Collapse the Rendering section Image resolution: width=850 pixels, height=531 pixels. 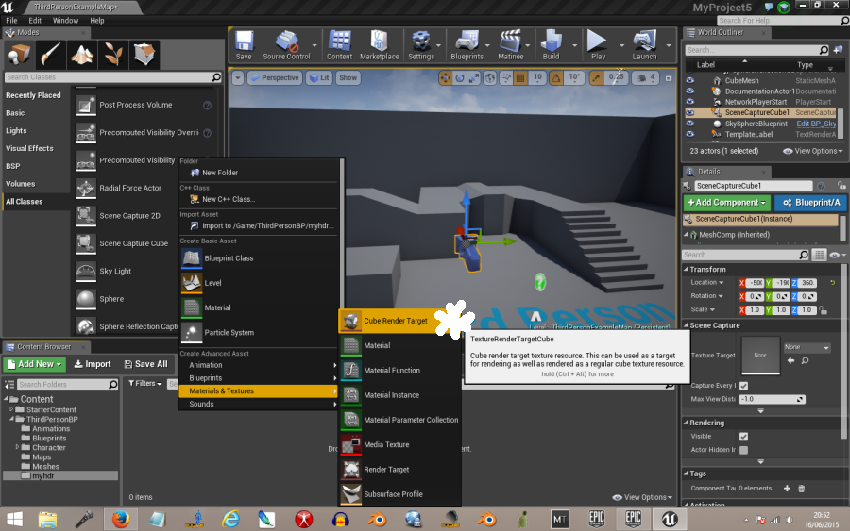coord(686,423)
